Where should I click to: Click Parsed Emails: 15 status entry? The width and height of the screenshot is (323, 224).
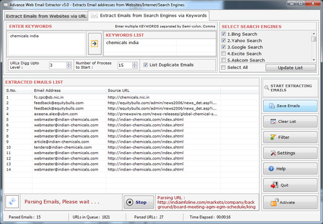coord(25,217)
